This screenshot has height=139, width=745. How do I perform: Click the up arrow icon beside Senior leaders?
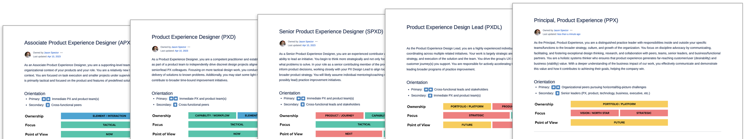[557, 93]
